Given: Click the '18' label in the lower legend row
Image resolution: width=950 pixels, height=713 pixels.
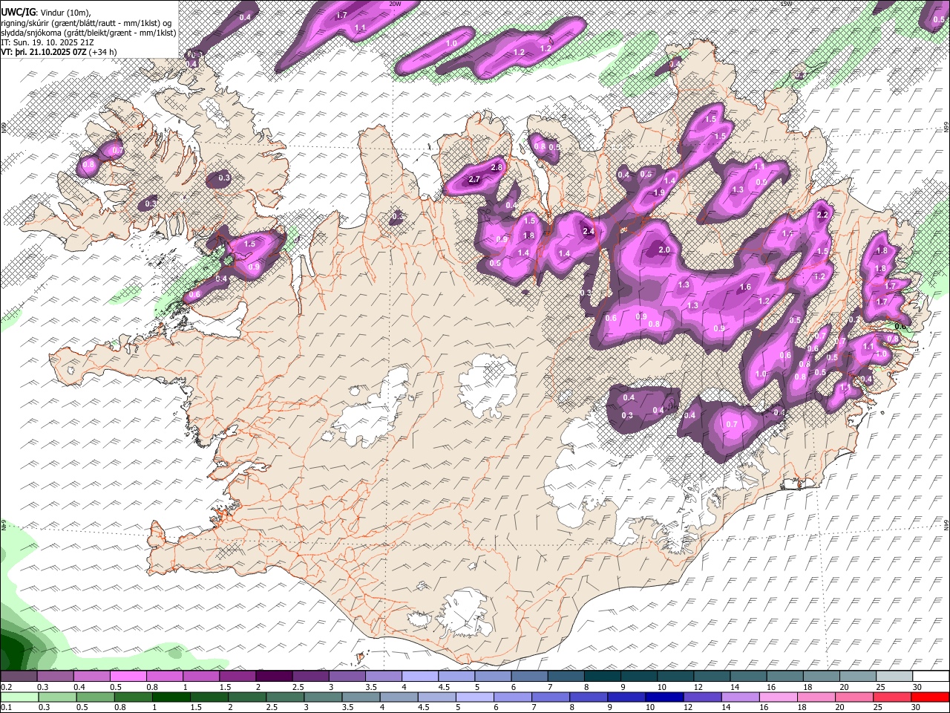Looking at the screenshot, I should pyautogui.click(x=803, y=707).
